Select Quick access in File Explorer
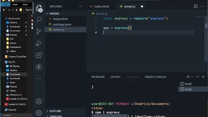This screenshot has width=208, height=117. point(14,19)
